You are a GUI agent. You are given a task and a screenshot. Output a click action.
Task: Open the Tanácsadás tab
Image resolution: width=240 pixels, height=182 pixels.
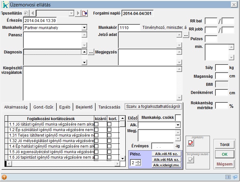point(109,107)
